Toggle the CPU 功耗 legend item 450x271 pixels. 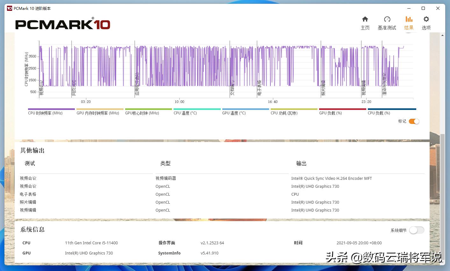pos(293,108)
